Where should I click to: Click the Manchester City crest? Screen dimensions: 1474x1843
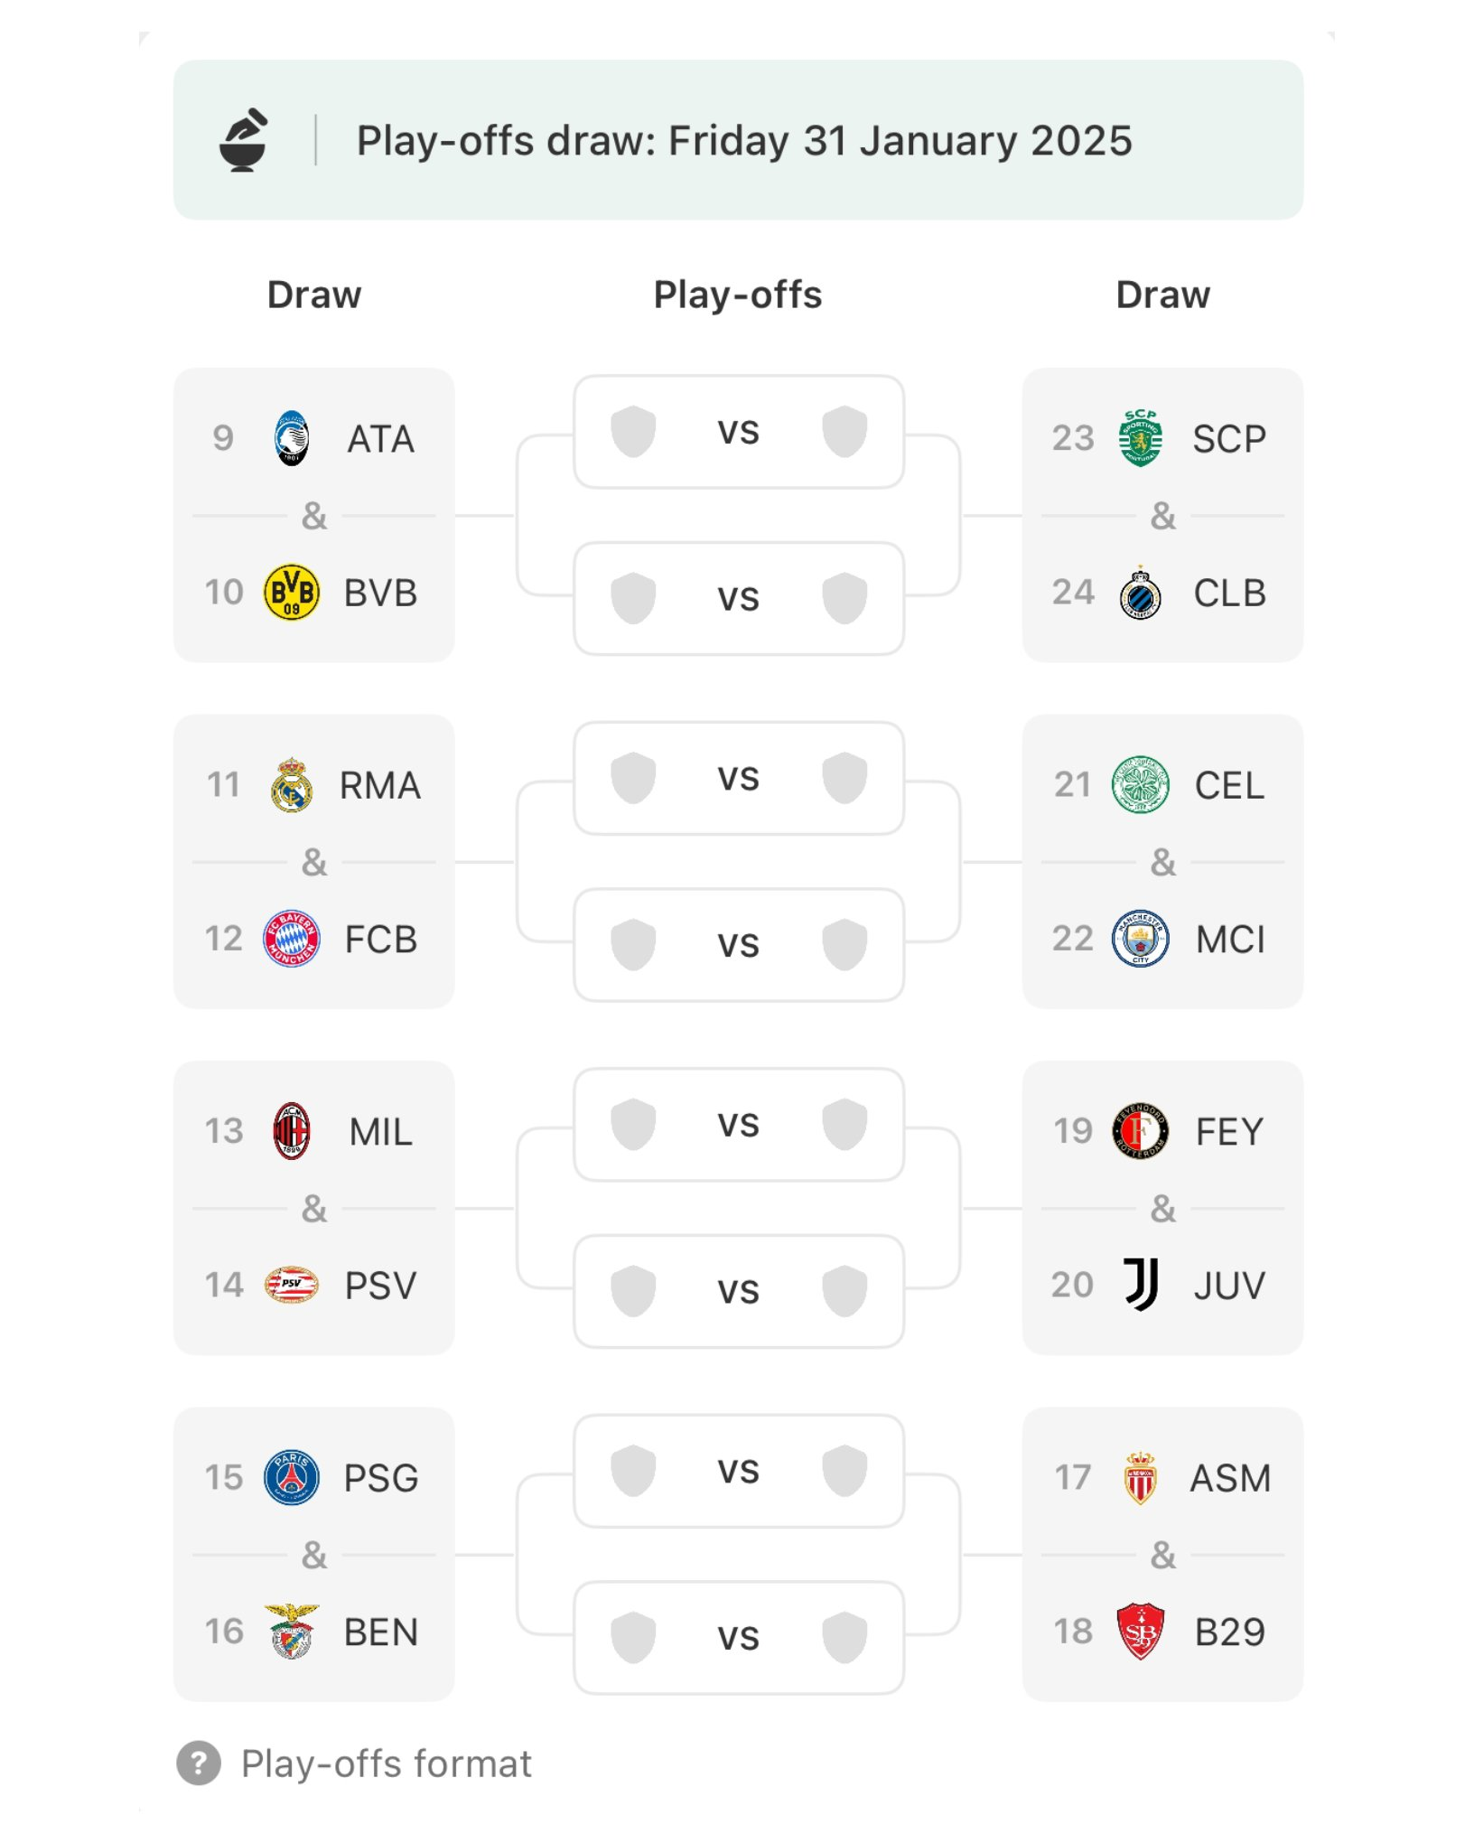click(1140, 939)
